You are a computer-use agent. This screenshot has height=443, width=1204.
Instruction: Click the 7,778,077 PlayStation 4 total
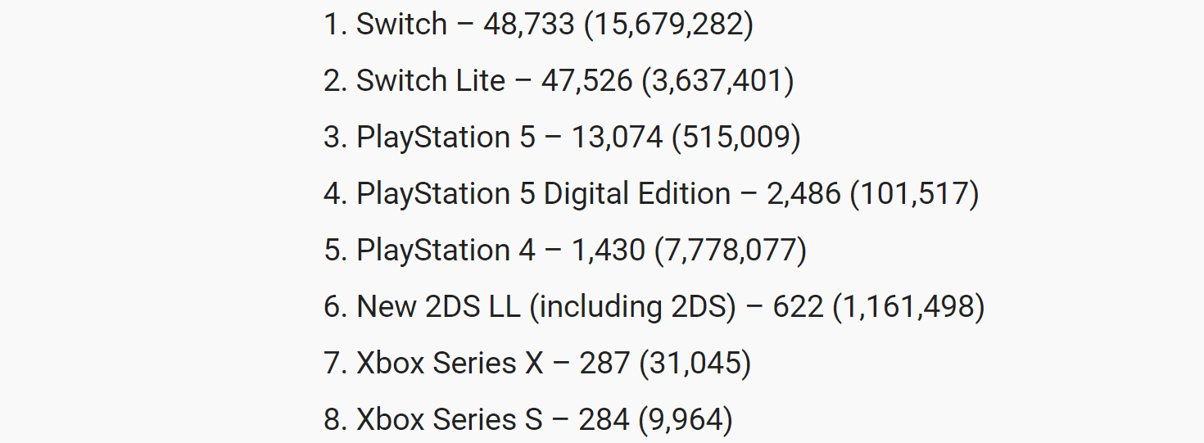(x=731, y=251)
